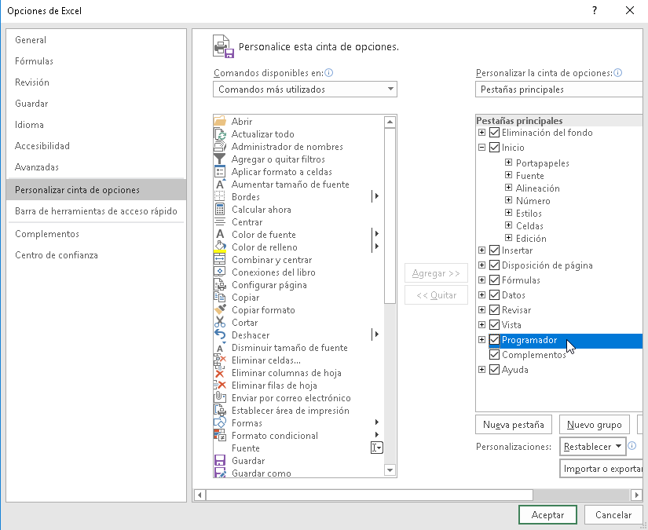Click the Copiar icon

(220, 297)
